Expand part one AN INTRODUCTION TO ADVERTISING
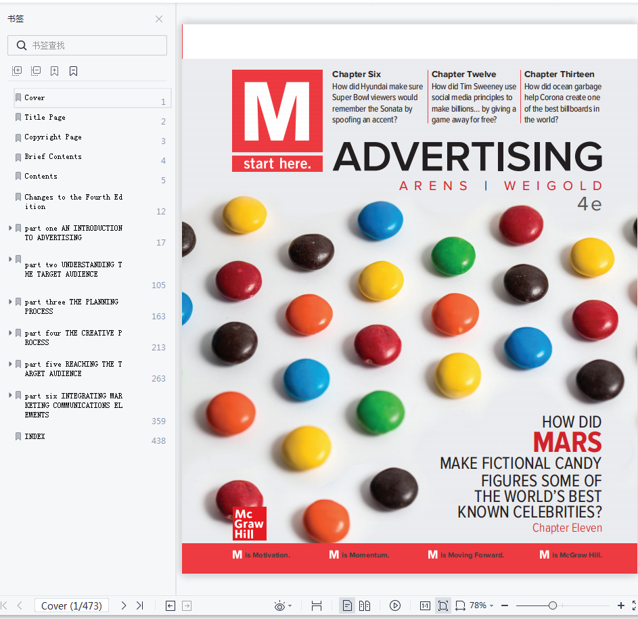 click(10, 228)
